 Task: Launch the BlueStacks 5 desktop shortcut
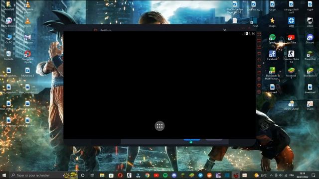pos(310,72)
